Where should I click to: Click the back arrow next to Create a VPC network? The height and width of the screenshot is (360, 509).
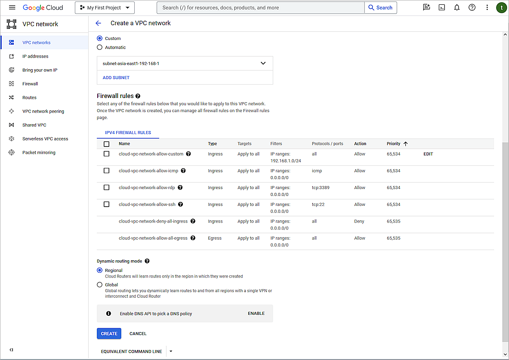coord(99,23)
